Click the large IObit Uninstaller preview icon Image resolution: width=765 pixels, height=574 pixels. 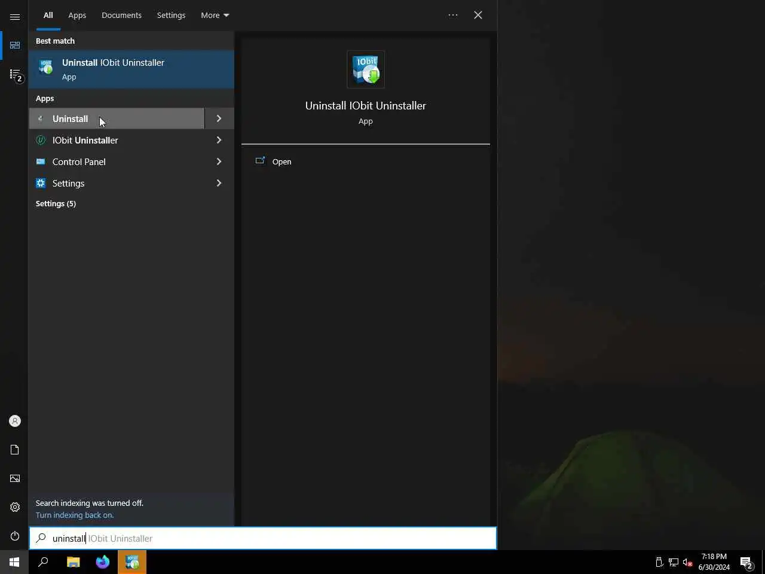[366, 69]
